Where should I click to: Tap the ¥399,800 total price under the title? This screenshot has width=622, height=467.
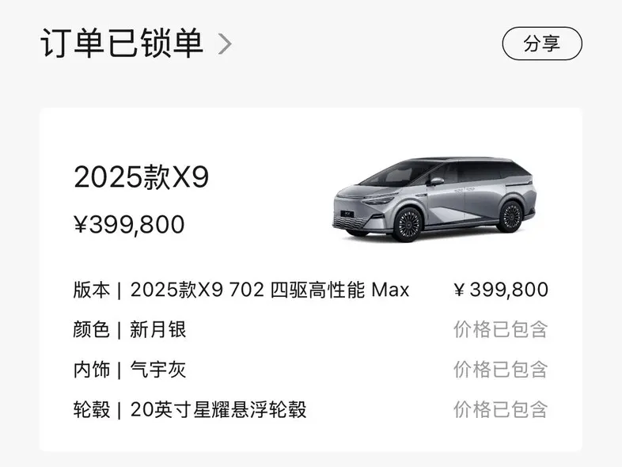point(129,225)
